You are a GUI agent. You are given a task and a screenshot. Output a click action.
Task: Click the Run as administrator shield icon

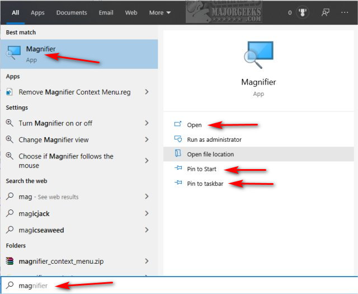pos(178,139)
